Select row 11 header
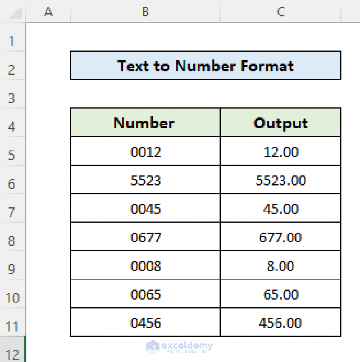This screenshot has height=362, width=360. (13, 322)
